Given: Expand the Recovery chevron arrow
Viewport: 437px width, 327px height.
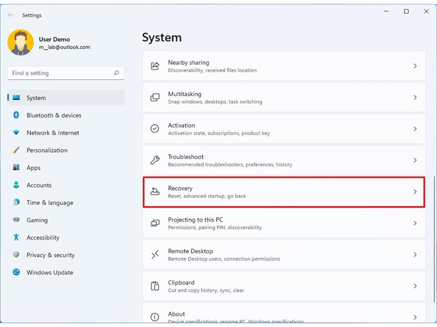Looking at the screenshot, I should (x=415, y=192).
